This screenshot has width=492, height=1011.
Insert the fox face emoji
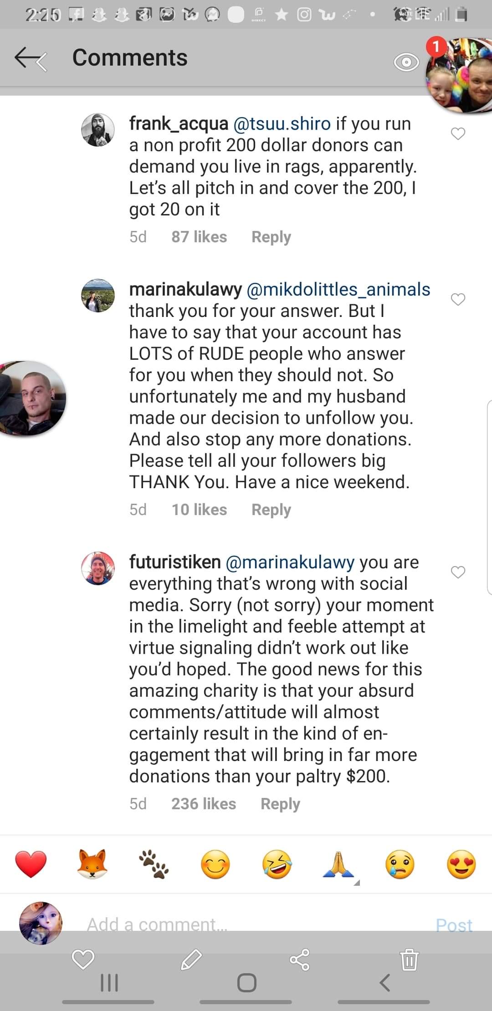pyautogui.click(x=92, y=864)
